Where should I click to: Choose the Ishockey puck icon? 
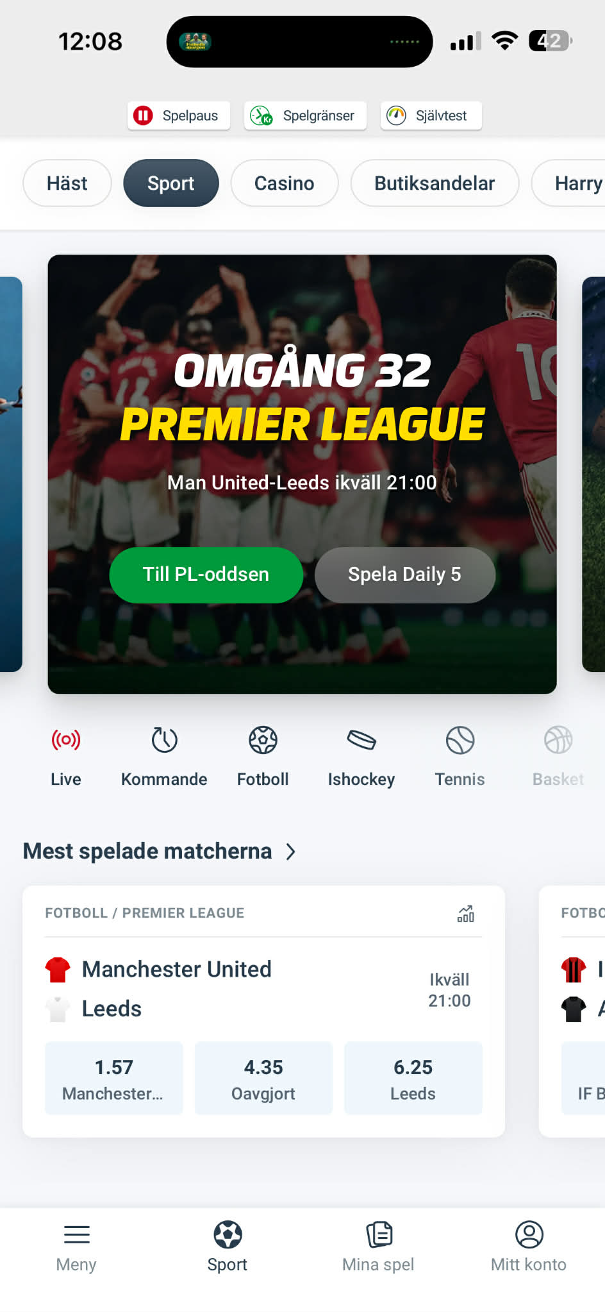coord(361,741)
